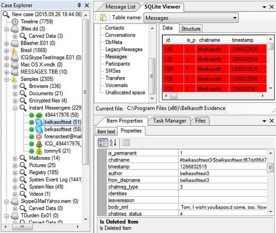Open the Item Properties panel options arrow

[264, 121]
